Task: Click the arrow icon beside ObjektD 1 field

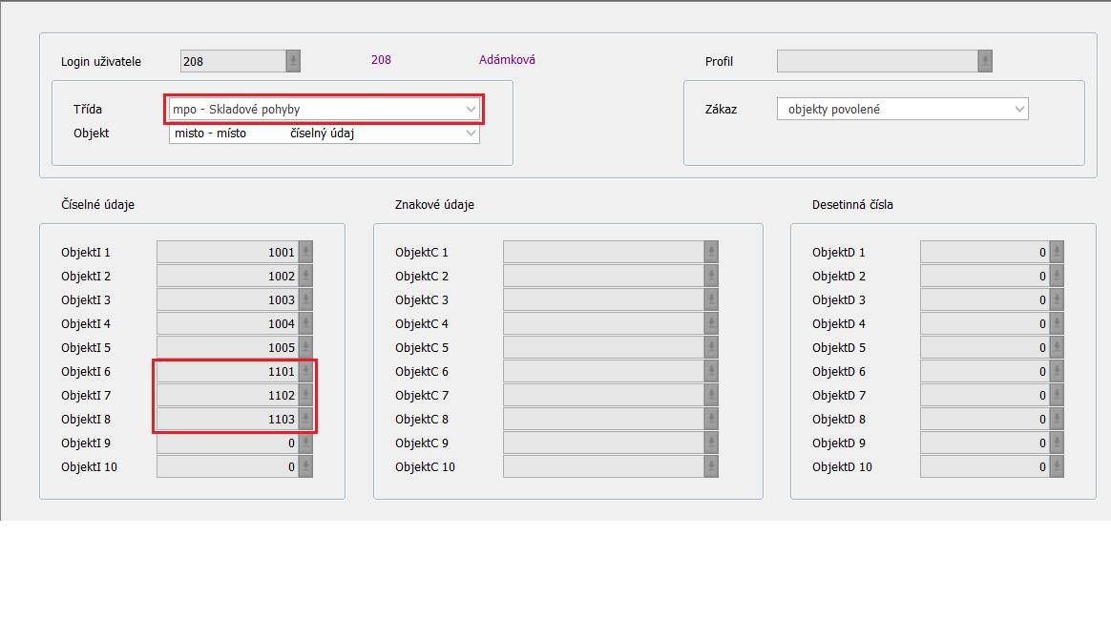Action: point(1056,252)
